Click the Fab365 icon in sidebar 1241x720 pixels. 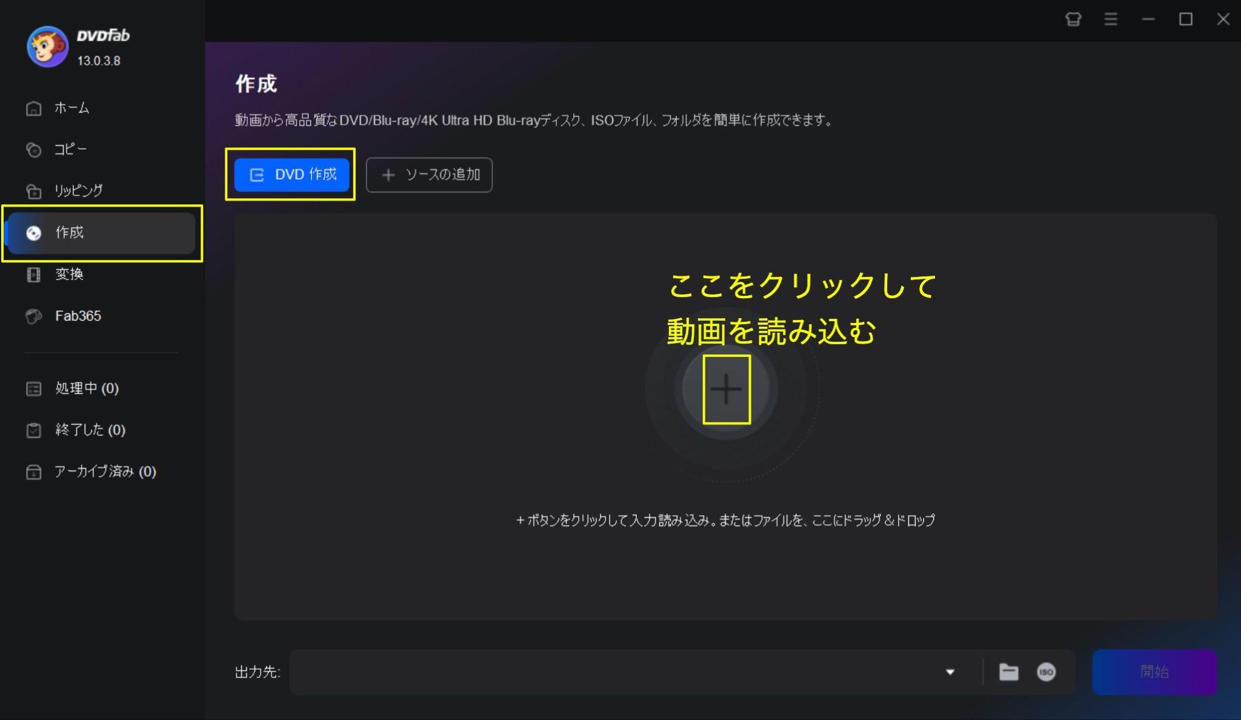[x=34, y=316]
